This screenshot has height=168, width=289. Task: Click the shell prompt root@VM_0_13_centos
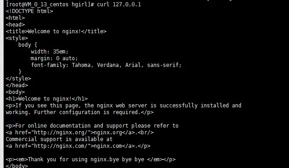click(39, 4)
